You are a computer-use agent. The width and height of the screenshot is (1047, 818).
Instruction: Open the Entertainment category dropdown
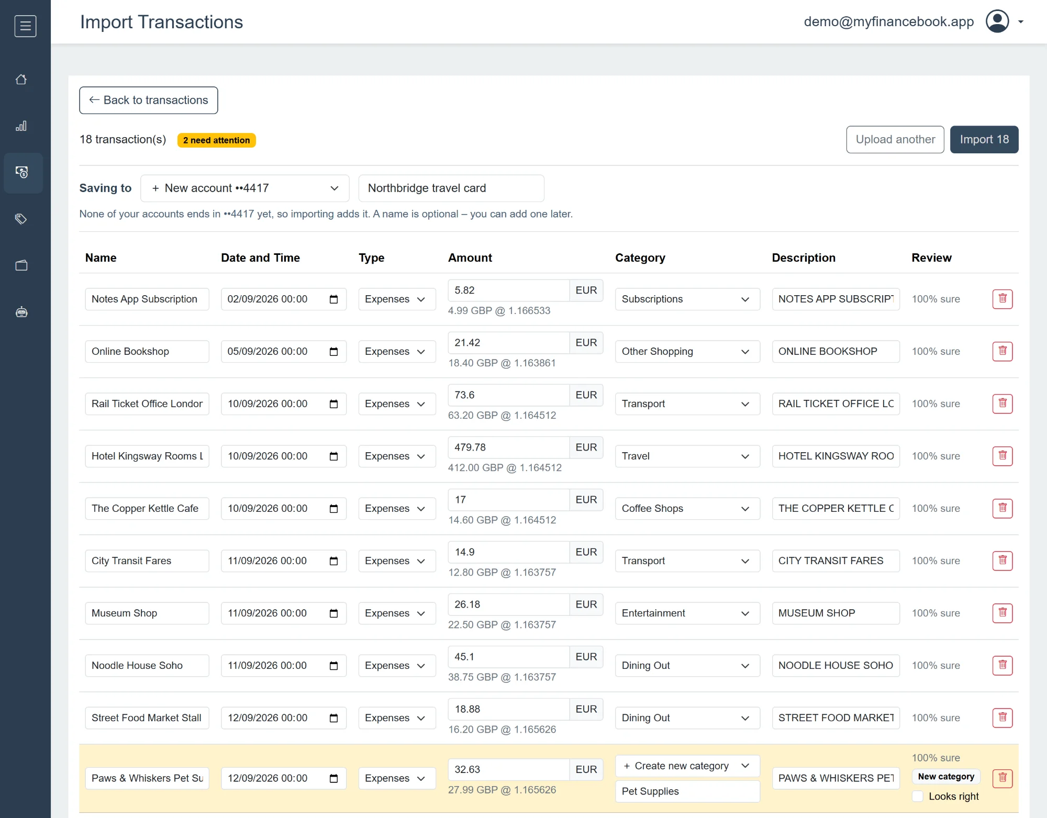(x=687, y=613)
